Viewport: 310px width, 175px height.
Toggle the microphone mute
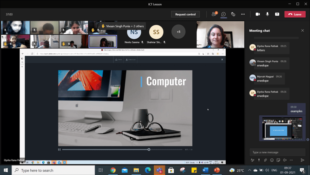(267, 14)
